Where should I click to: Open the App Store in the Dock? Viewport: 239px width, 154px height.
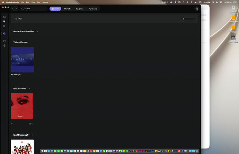tap(48, 151)
